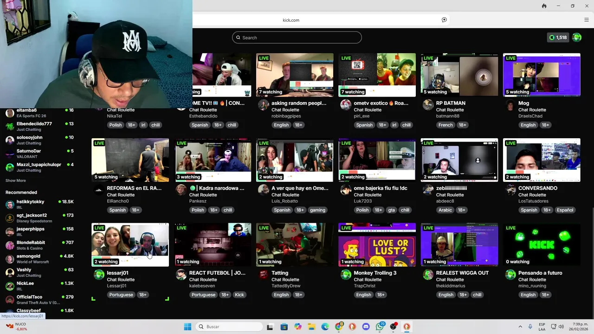
Task: Click batmann88 channel name
Action: tap(448, 116)
